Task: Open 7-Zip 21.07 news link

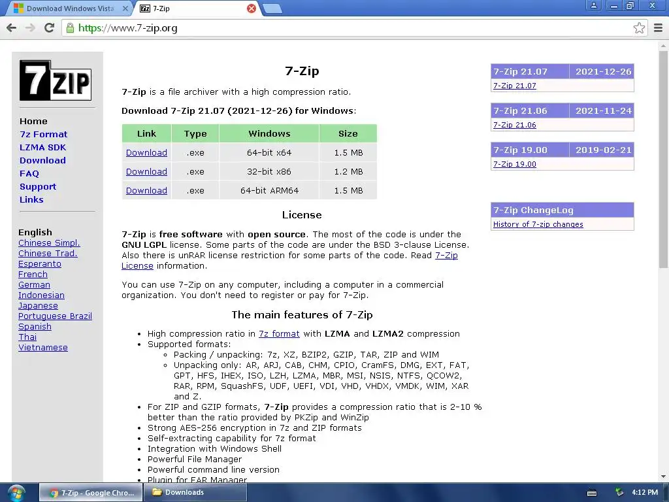Action: [x=515, y=86]
